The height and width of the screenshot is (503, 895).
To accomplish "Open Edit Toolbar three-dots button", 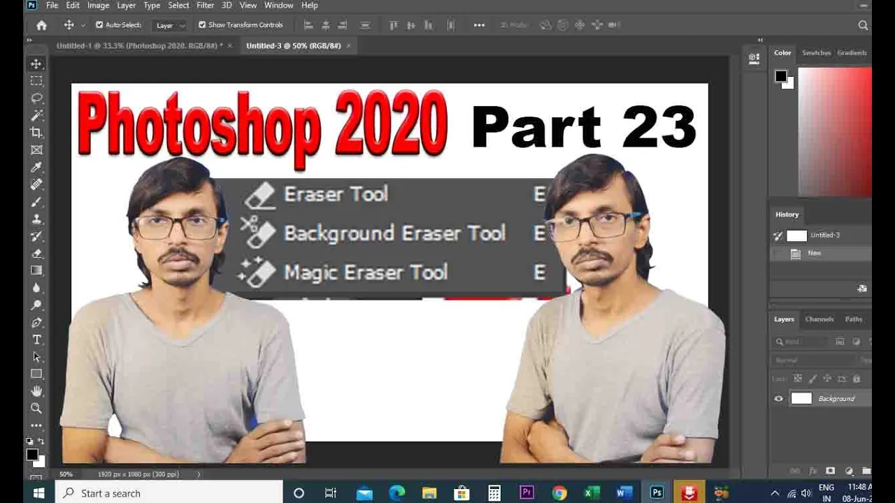I will tap(36, 425).
